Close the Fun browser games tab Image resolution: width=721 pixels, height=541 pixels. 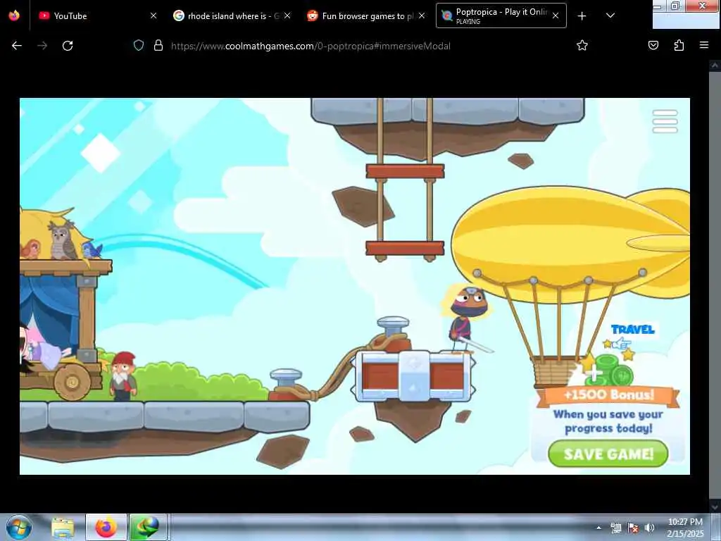(422, 15)
